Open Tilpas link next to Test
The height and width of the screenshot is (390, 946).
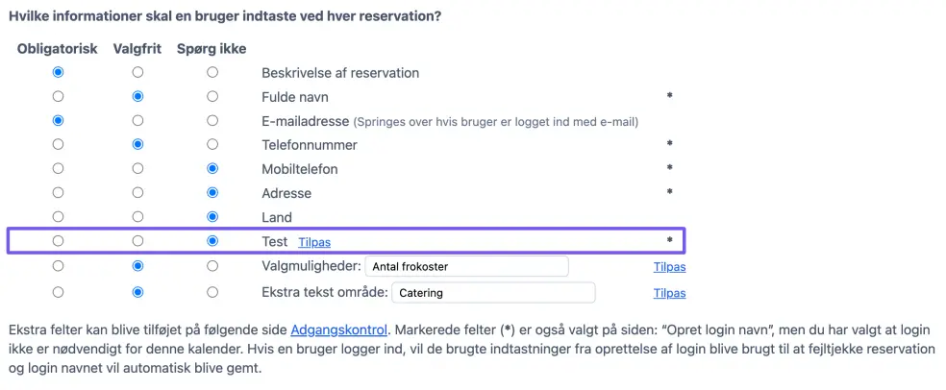tap(314, 242)
